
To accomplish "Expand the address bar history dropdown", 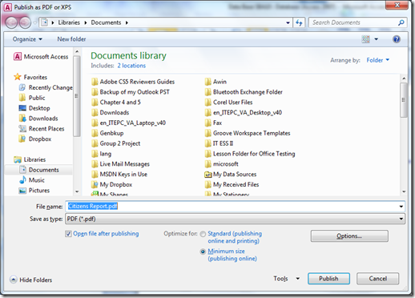I will coord(288,22).
